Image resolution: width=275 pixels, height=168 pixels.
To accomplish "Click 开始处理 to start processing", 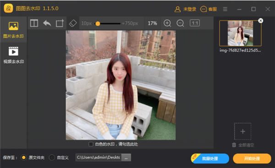I will pos(252,158).
